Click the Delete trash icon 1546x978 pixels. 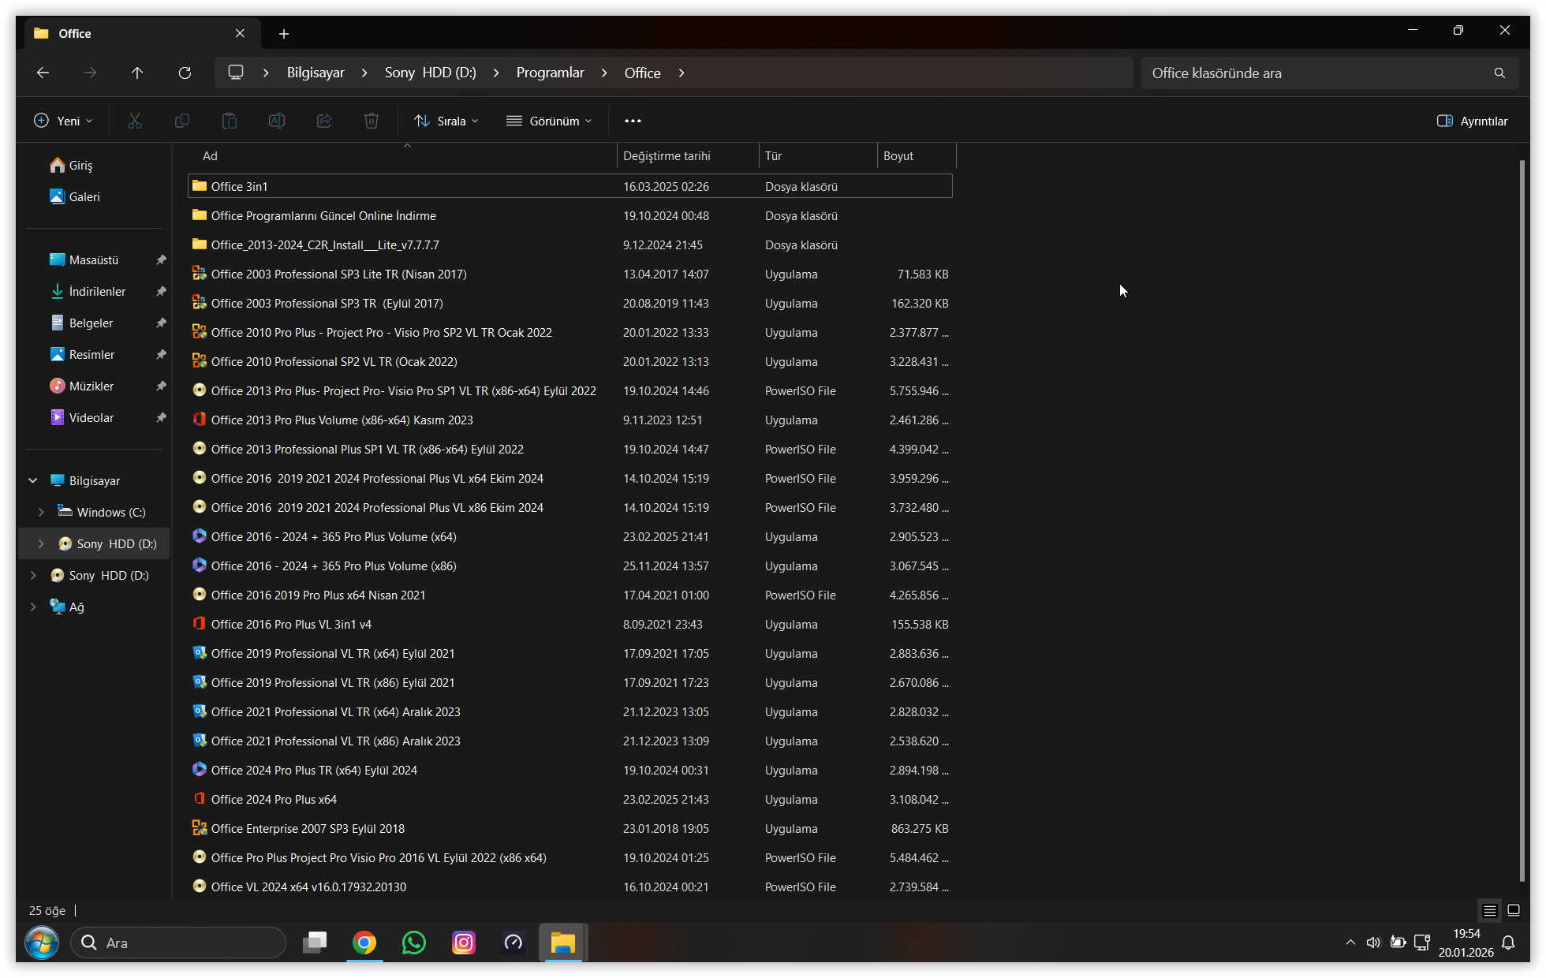click(x=372, y=121)
